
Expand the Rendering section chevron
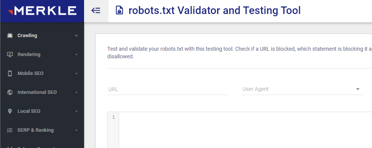coord(76,55)
